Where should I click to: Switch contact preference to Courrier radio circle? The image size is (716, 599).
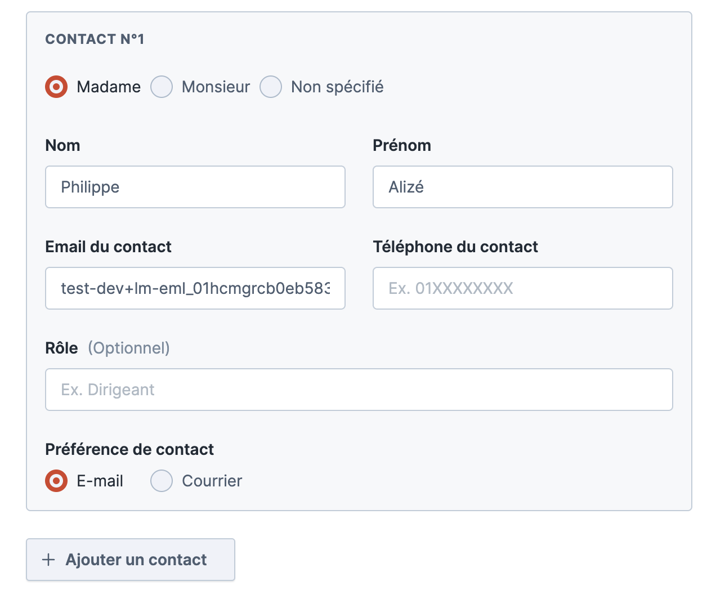[162, 481]
